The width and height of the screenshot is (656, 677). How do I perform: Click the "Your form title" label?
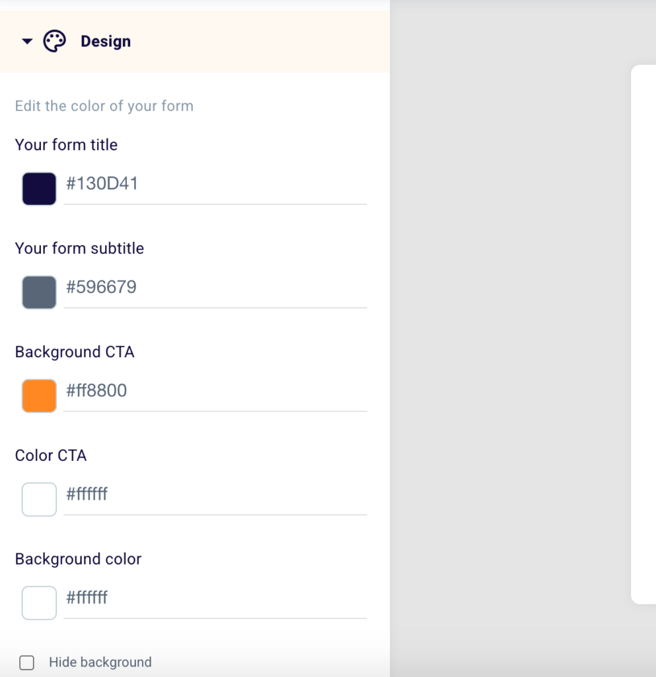point(66,145)
